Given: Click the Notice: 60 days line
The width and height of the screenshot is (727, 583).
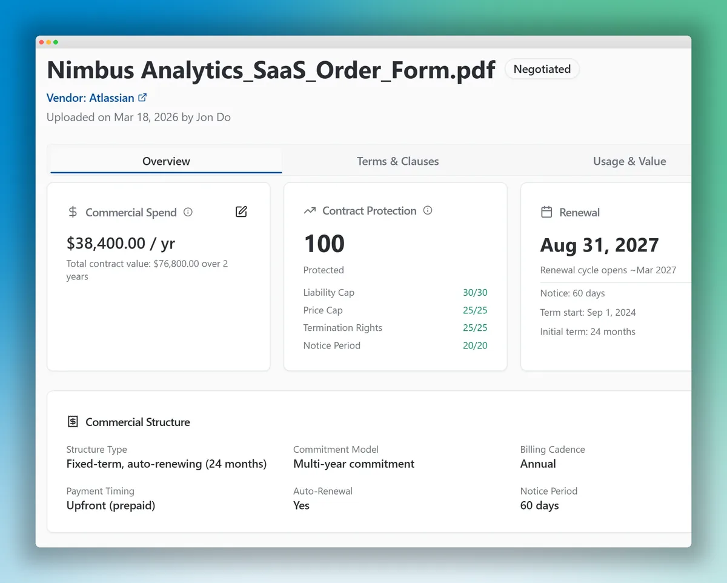Looking at the screenshot, I should click(x=573, y=293).
